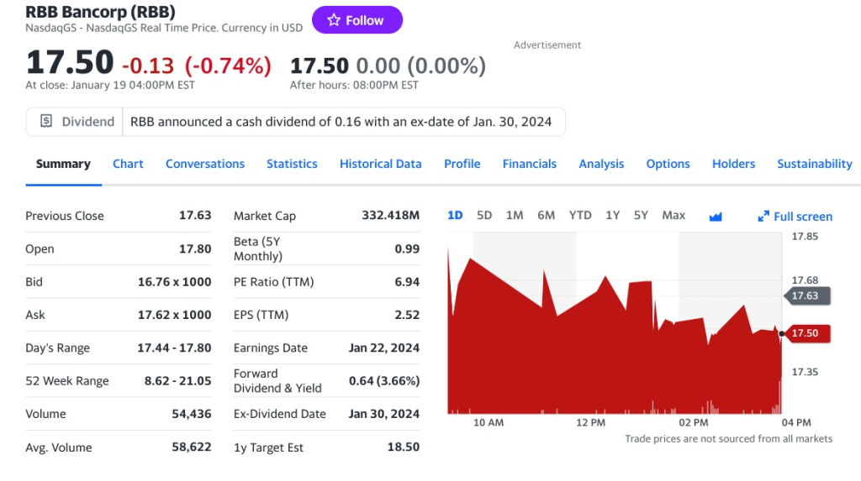This screenshot has height=481, width=861.
Task: Click Earnings Date value Jan 22, 2024
Action: (383, 348)
